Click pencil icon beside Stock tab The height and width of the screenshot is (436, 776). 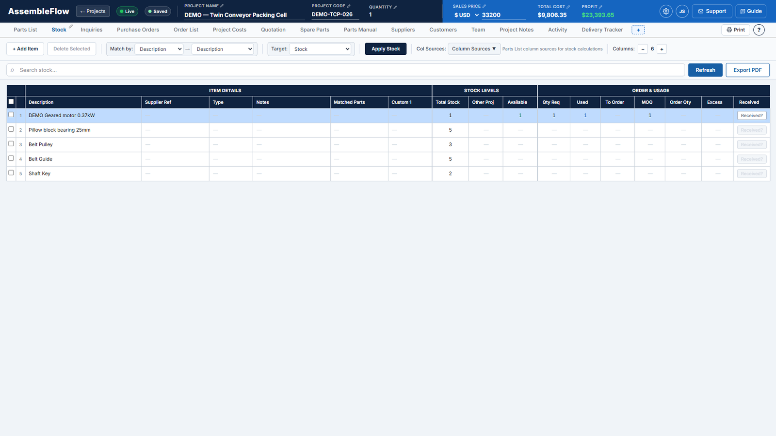[70, 27]
